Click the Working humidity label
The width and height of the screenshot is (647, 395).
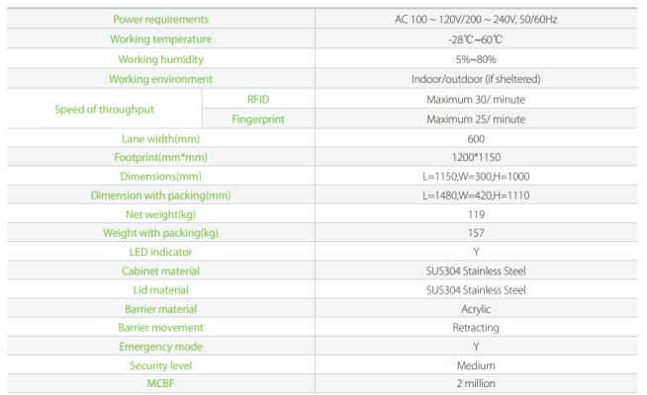(160, 59)
